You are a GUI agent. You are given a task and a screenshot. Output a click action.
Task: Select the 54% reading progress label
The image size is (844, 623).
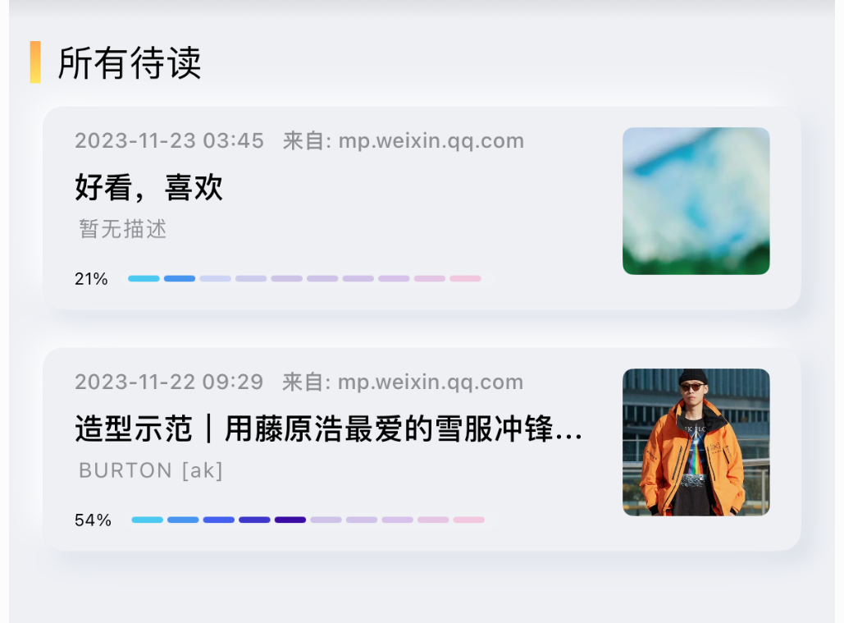tap(93, 520)
